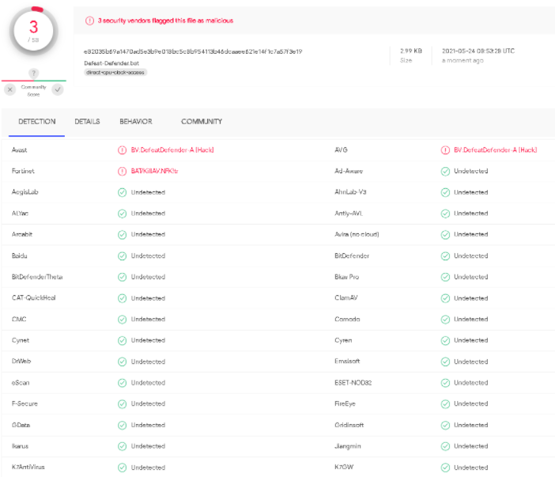This screenshot has width=555, height=477.
Task: Go to the COMMUNITY tab
Action: pyautogui.click(x=202, y=122)
